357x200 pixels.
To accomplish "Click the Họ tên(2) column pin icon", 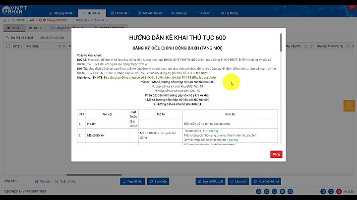I will coord(64,46).
